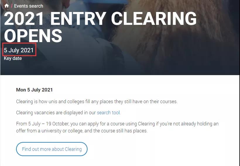The width and height of the screenshot is (240, 166).
Task: Click the breadcrumb slash separator
Action: 12,6
